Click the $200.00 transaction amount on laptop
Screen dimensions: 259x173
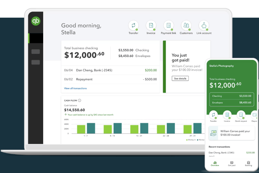pyautogui.click(x=151, y=70)
